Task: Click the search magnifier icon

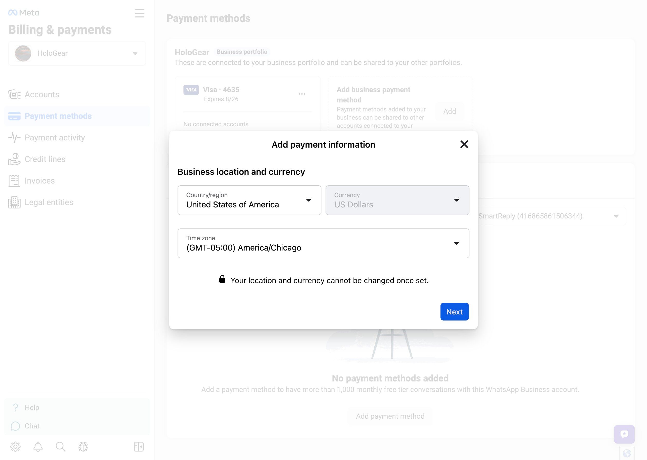Action: pos(60,447)
